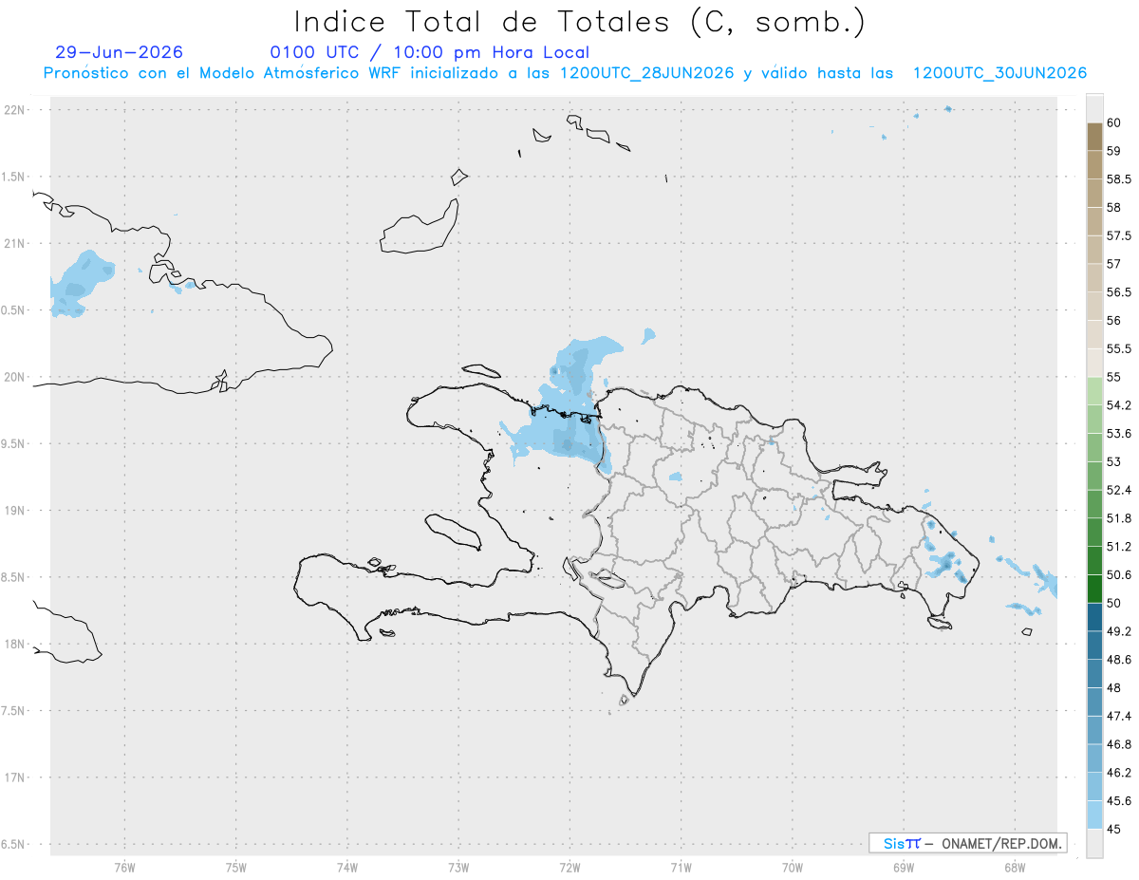Click the colorbar label "53.6"

coord(1119,434)
